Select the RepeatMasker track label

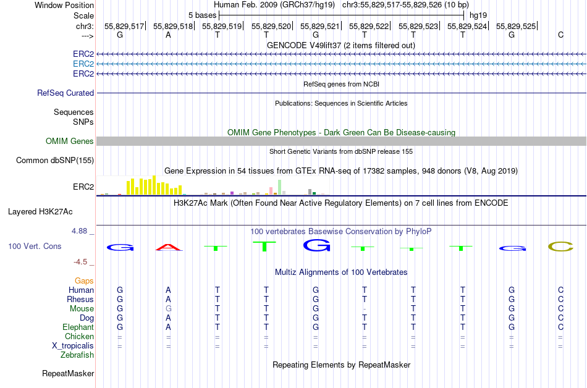[x=68, y=373]
